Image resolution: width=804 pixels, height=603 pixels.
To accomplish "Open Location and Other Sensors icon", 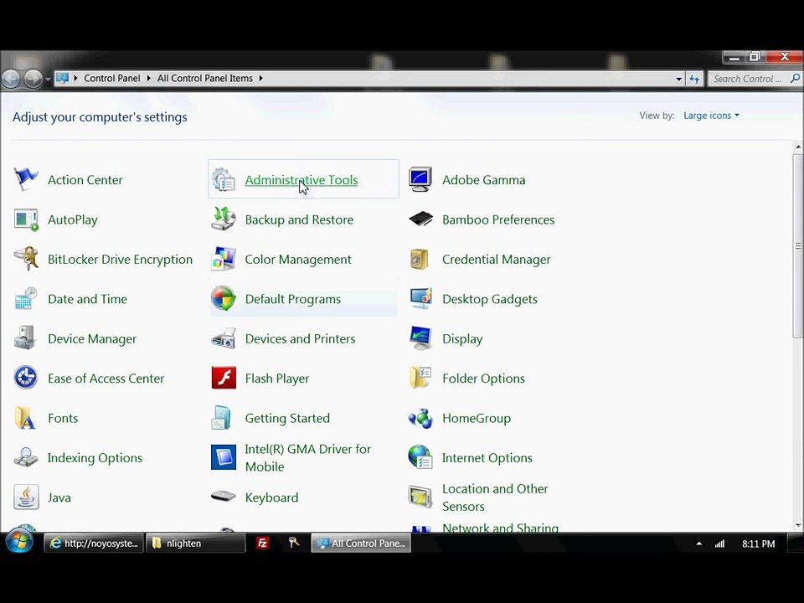I will pos(420,497).
